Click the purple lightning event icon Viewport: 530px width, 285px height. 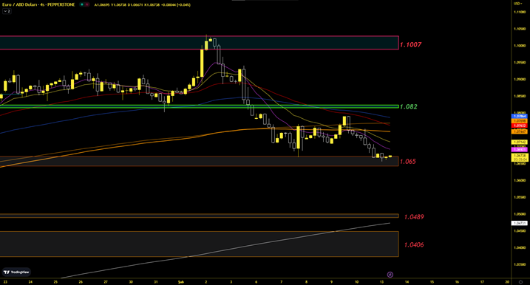click(390, 275)
